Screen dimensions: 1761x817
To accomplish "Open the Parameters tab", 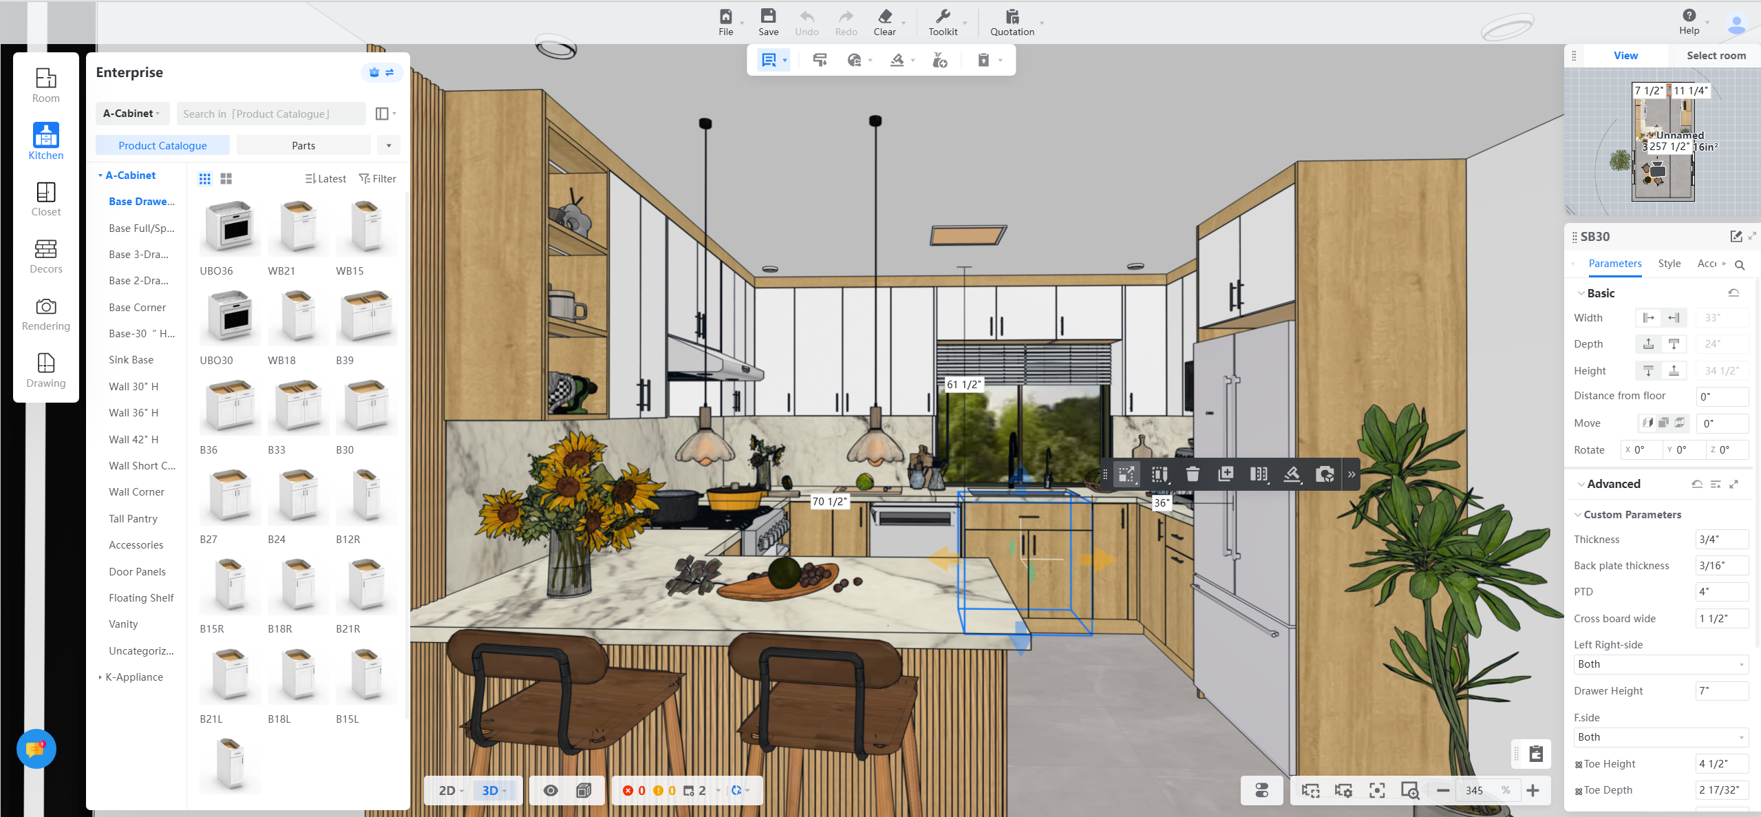I will point(1614,264).
